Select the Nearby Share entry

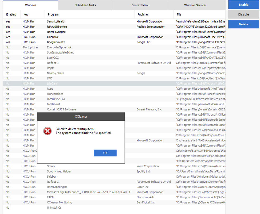coord(114,73)
